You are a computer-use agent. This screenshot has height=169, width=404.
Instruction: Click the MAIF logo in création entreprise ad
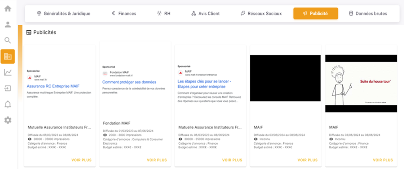(180, 73)
